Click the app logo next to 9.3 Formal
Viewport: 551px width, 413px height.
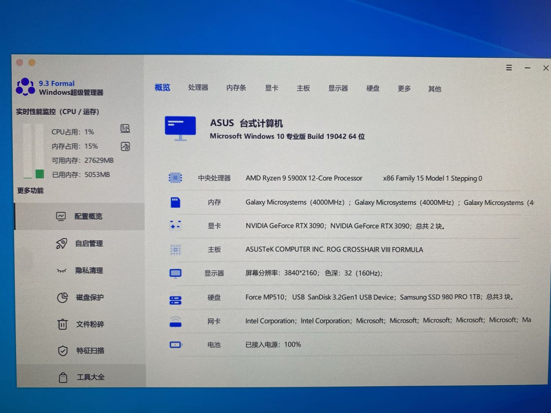(25, 87)
